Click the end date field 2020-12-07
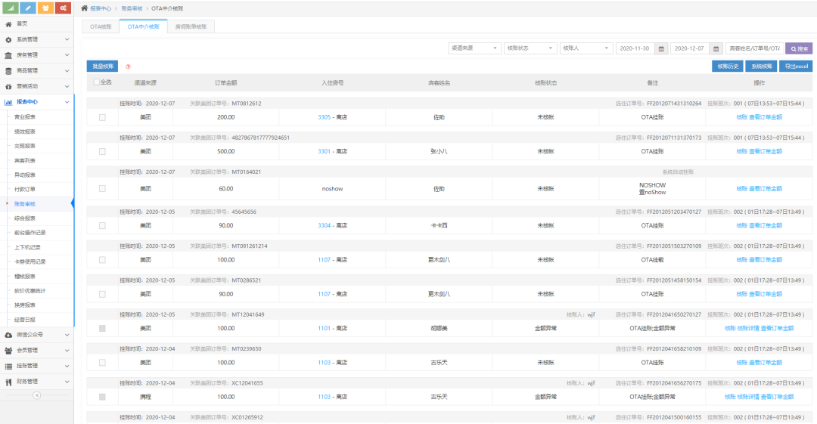Viewport: 817px width, 424px height. (689, 48)
